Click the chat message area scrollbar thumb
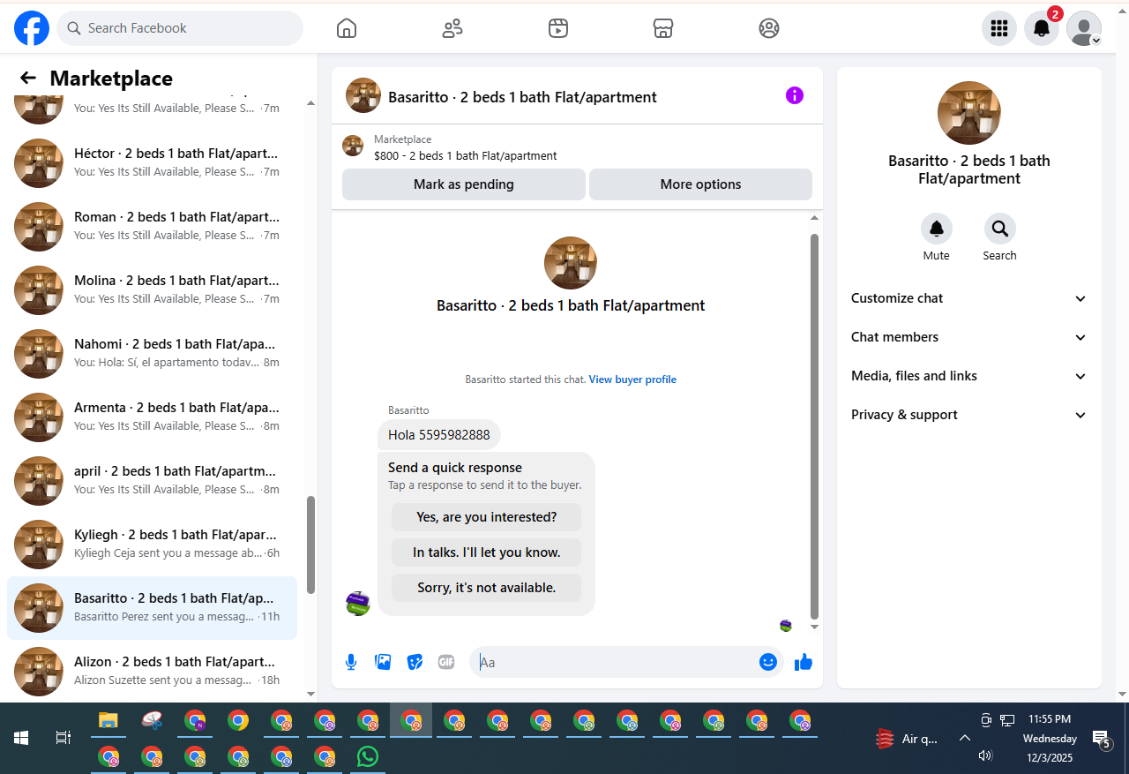This screenshot has width=1129, height=774. (814, 426)
